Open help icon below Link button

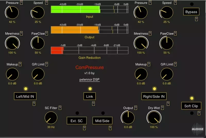coord(93,104)
